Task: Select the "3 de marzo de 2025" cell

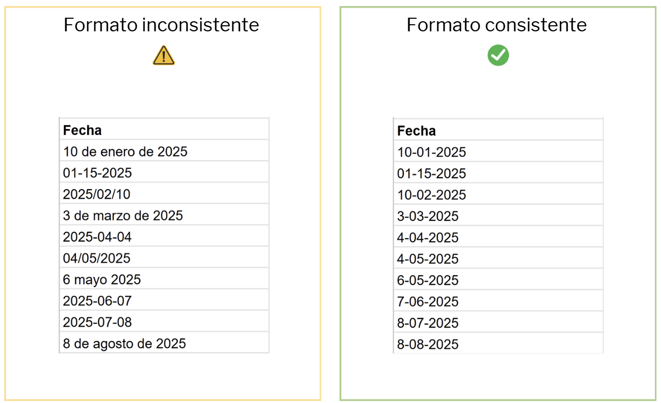Action: [x=123, y=215]
